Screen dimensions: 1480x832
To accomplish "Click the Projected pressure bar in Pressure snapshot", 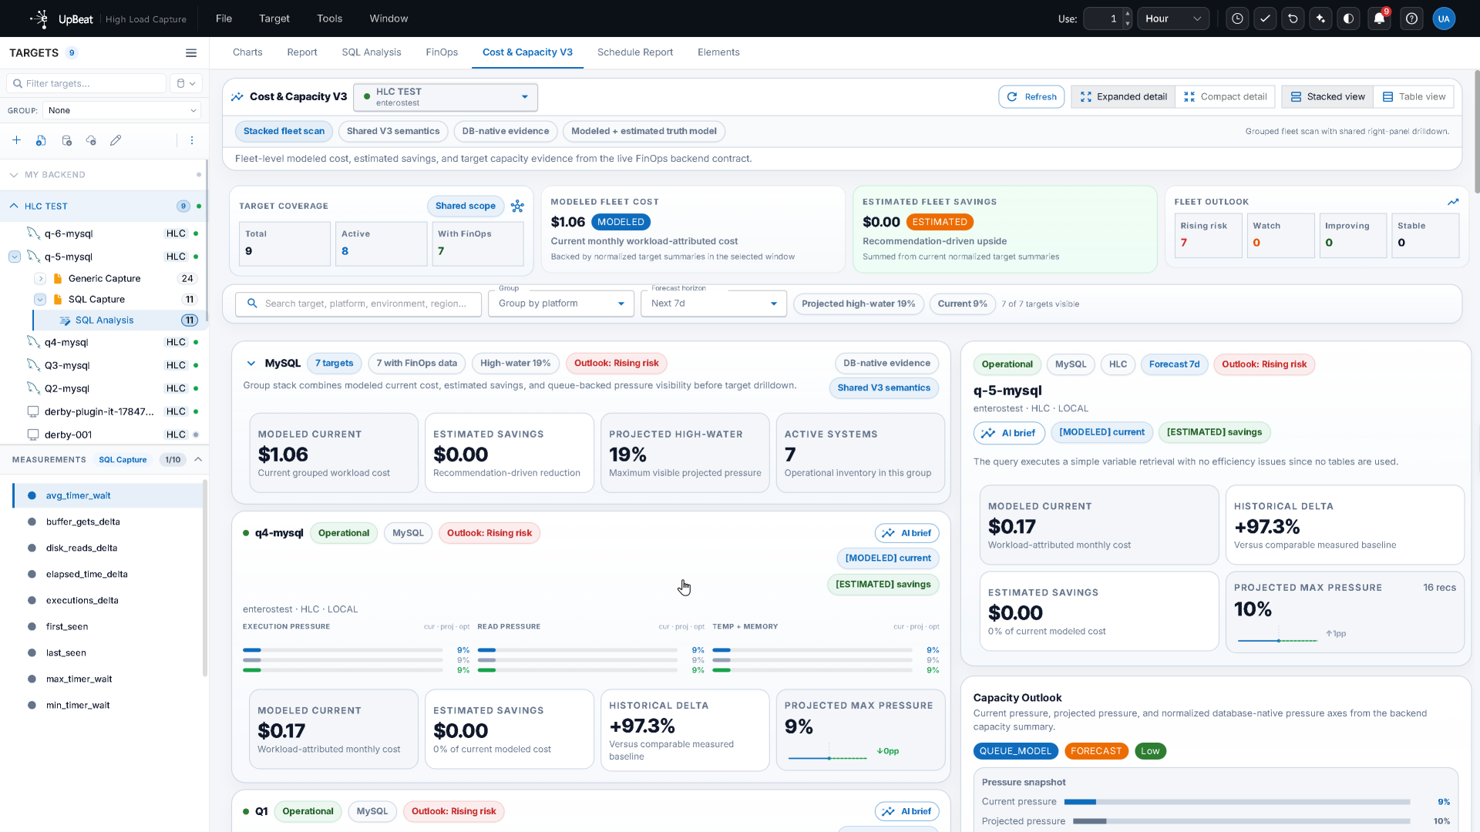I will 1241,821.
